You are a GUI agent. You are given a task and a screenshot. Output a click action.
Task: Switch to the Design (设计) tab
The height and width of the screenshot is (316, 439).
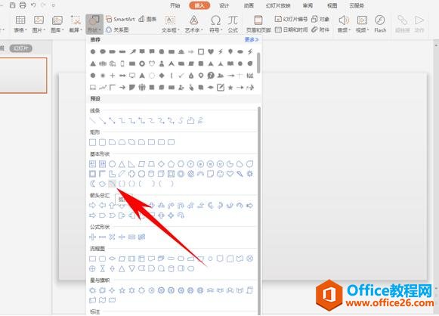click(224, 5)
